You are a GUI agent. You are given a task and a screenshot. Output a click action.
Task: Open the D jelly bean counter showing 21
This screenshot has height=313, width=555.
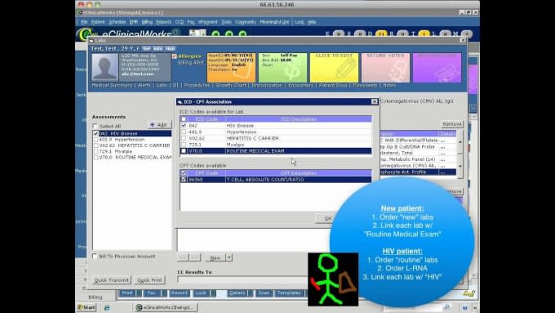click(381, 34)
